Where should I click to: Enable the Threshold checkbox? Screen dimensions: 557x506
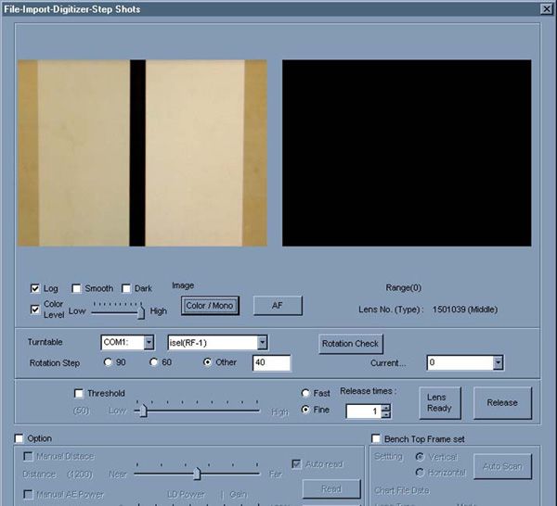pos(79,393)
